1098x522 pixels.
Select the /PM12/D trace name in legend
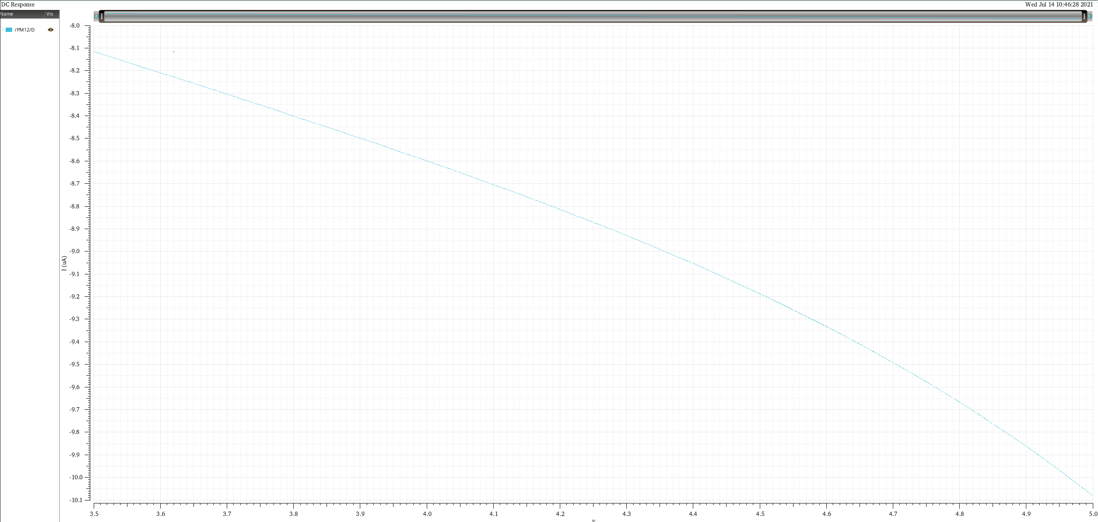coord(25,30)
